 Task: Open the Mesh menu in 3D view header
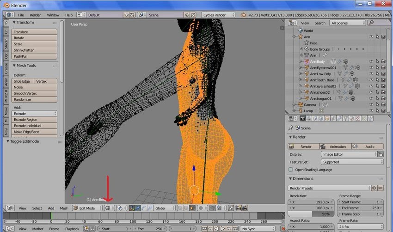64,208
